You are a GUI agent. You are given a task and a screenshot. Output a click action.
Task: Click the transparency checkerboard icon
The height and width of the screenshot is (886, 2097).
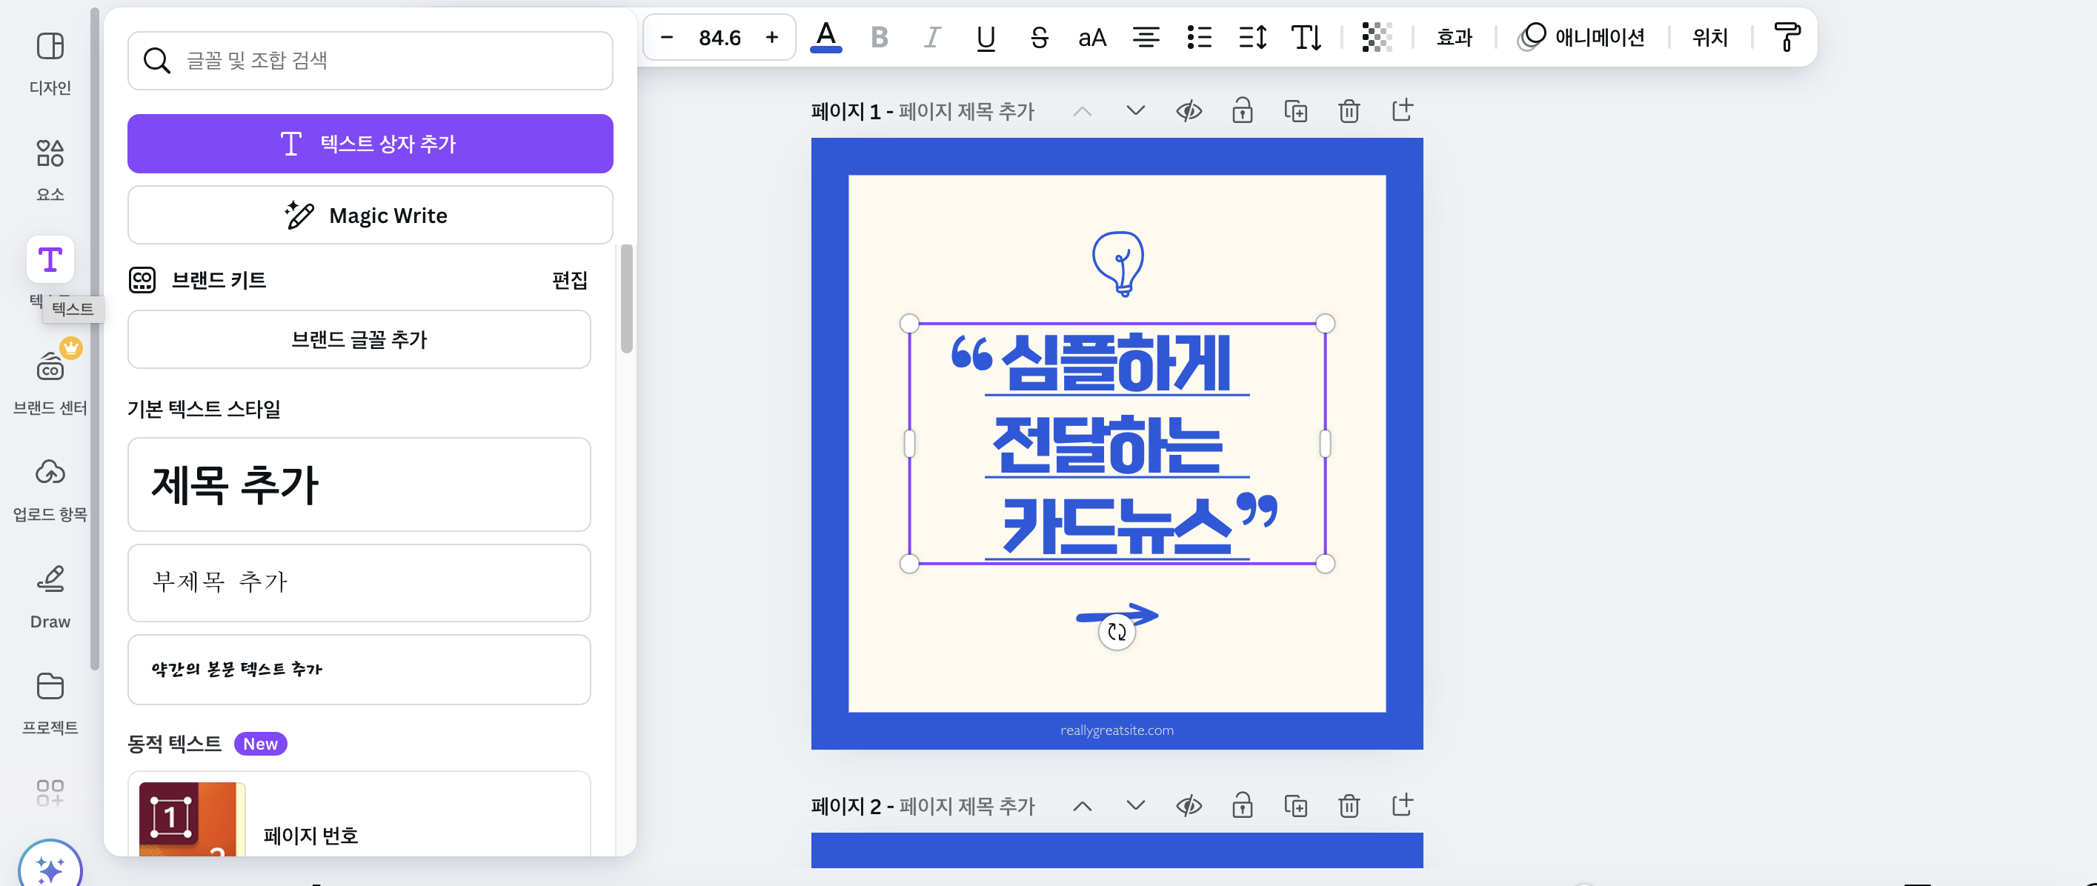[1377, 38]
